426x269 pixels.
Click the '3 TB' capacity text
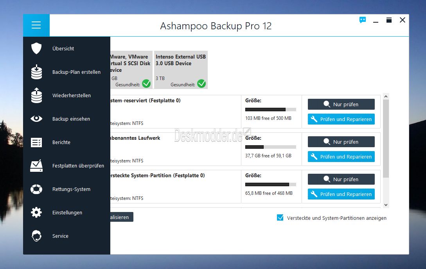tap(160, 78)
